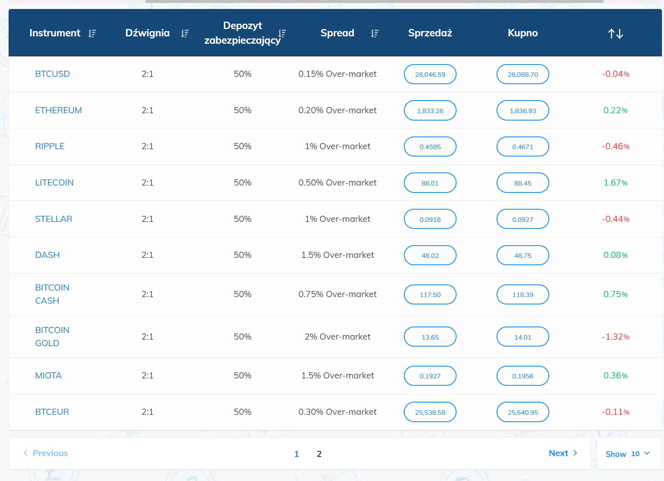Click Litecoin change value 1.67%

[x=615, y=183]
